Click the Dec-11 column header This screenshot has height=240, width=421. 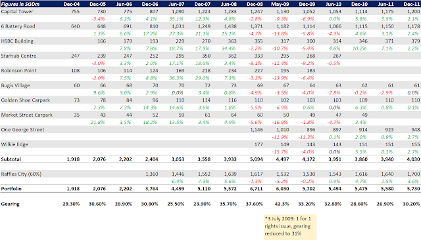tap(412, 4)
